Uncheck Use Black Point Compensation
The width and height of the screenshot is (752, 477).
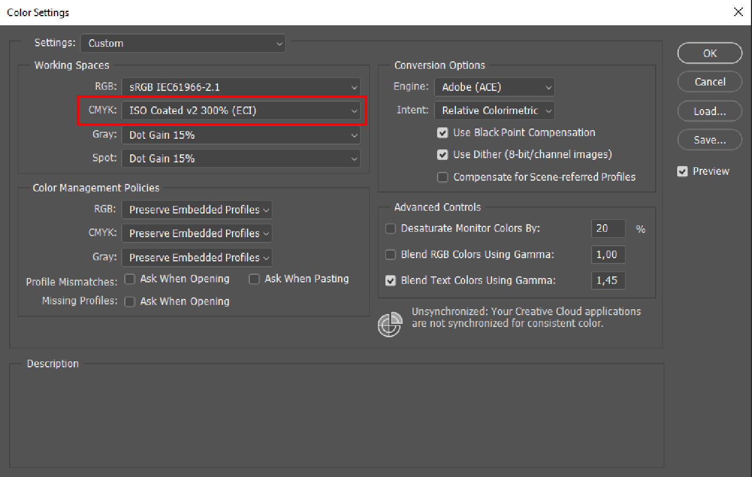pyautogui.click(x=442, y=133)
